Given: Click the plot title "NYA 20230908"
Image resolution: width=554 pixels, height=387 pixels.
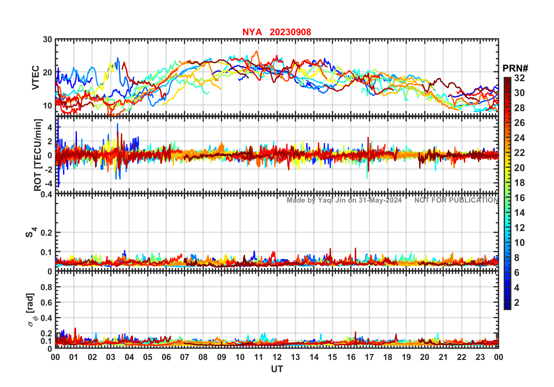Looking at the screenshot, I should coord(277,32).
